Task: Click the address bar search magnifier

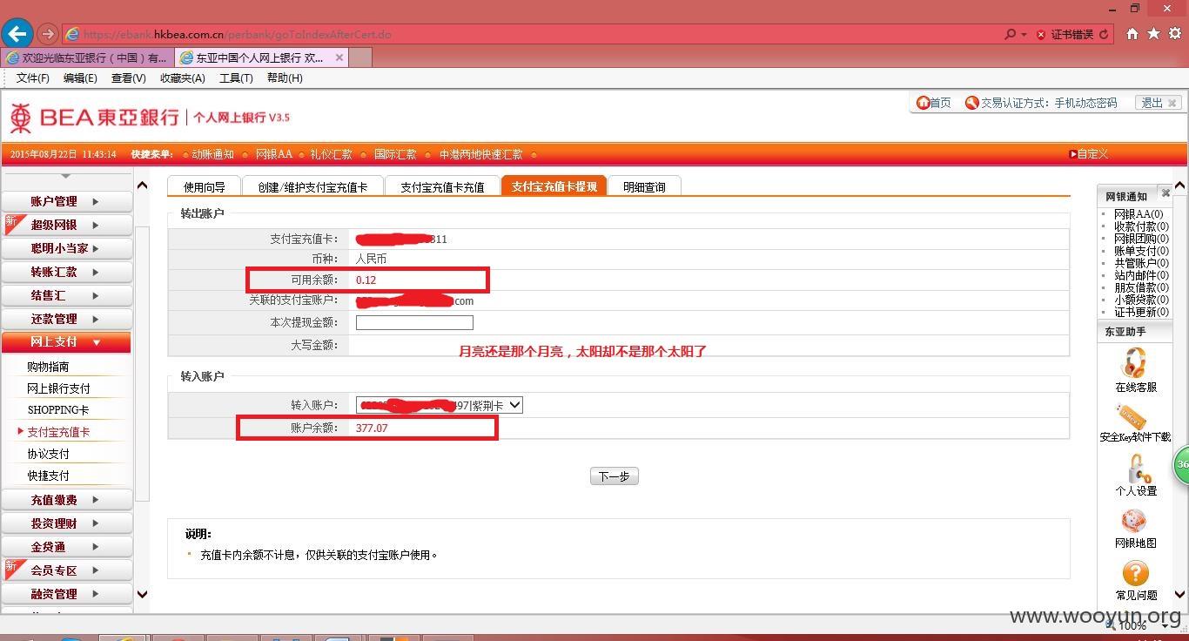Action: click(x=1010, y=35)
